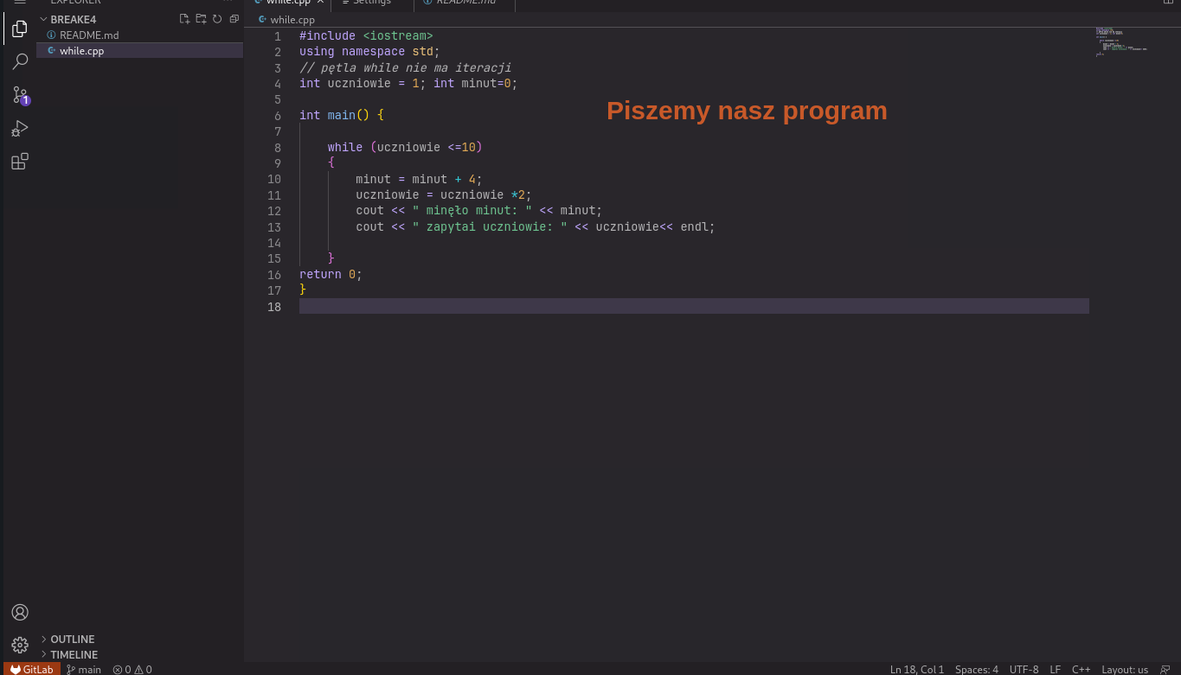This screenshot has width=1181, height=675.
Task: Open the Explorer view in activity bar
Action: click(20, 29)
